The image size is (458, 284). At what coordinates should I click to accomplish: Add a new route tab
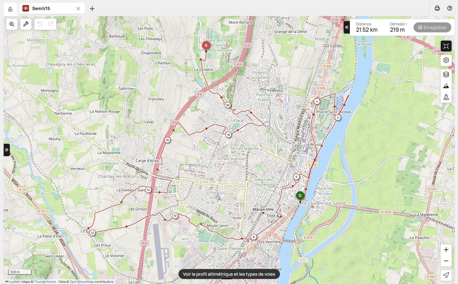92,9
